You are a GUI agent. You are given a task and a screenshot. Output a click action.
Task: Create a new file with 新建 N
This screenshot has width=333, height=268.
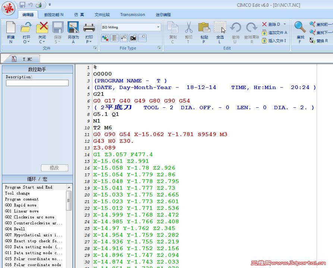pos(11,32)
